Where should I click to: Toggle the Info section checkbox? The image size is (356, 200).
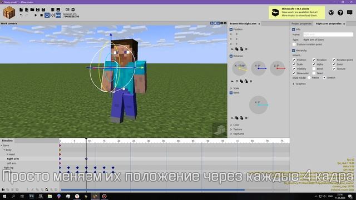pyautogui.click(x=293, y=29)
